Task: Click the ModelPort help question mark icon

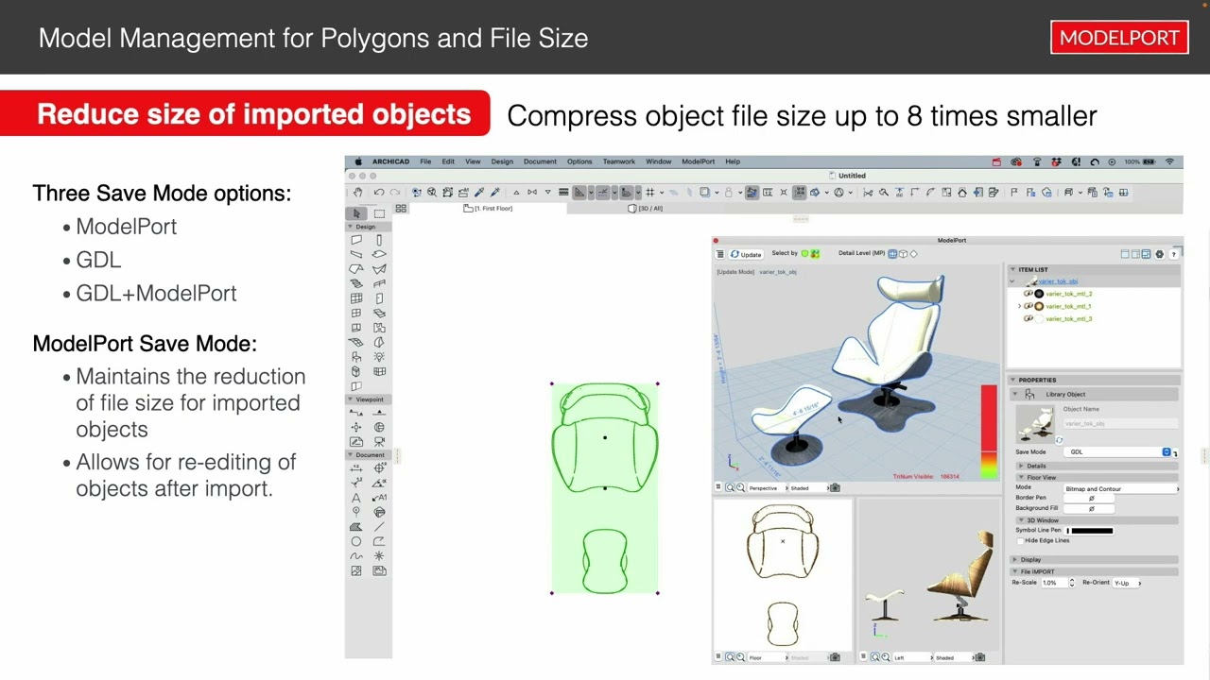Action: (1174, 254)
